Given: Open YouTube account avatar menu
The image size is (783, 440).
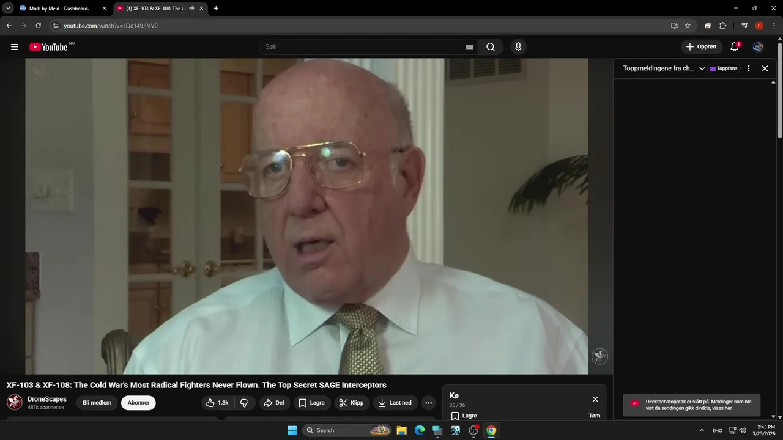Looking at the screenshot, I should (x=758, y=47).
